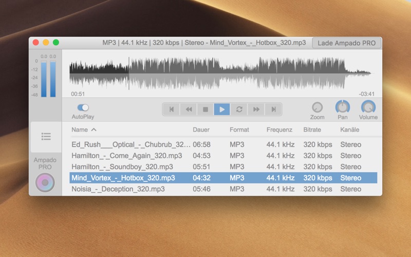Toggle the repeat loop button
The image size is (411, 257).
coord(239,109)
